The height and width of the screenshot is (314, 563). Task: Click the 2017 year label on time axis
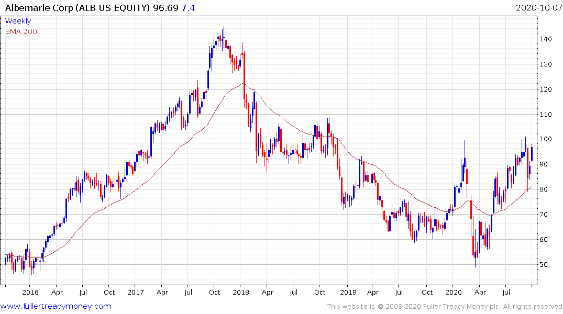[x=135, y=292]
